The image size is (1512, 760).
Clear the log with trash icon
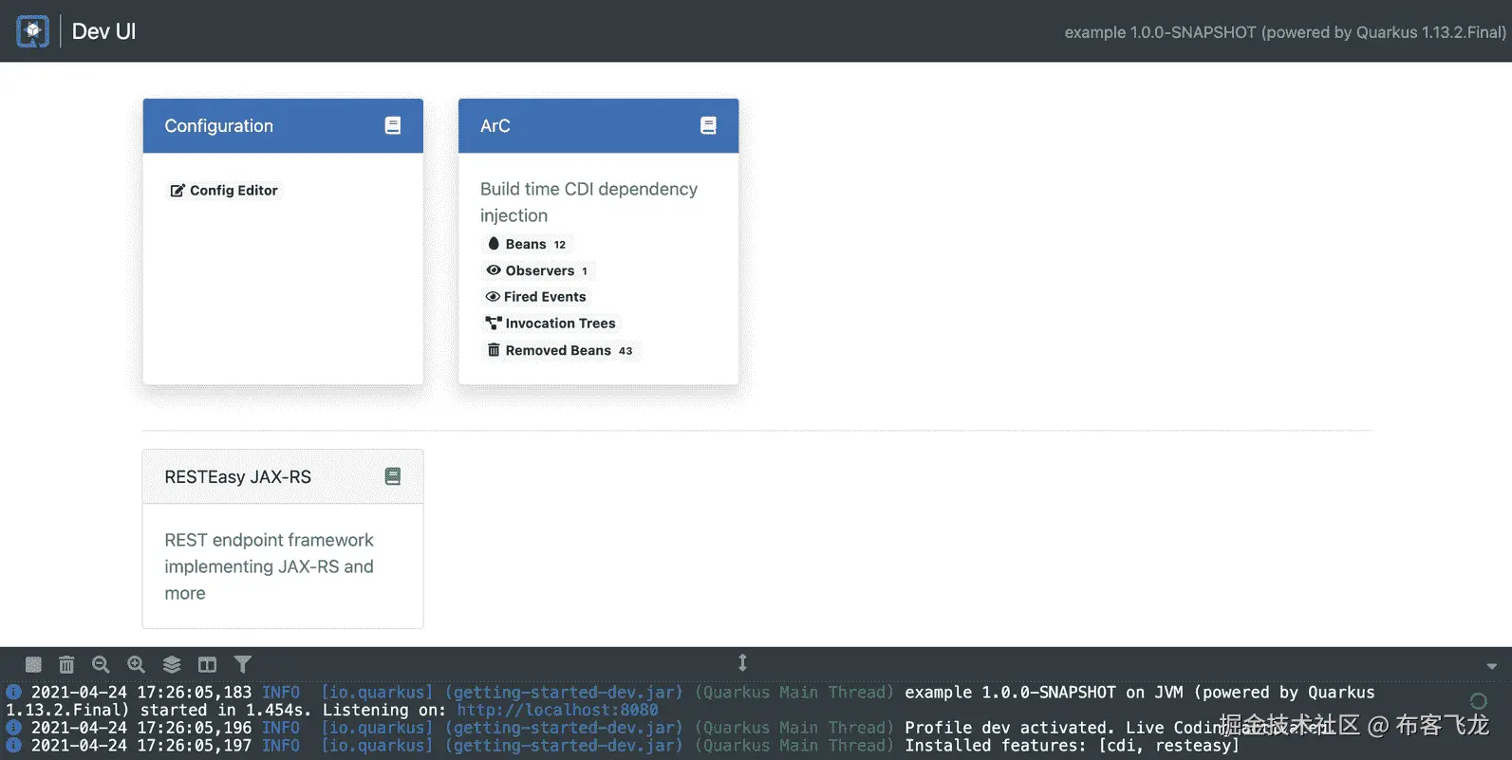click(66, 664)
